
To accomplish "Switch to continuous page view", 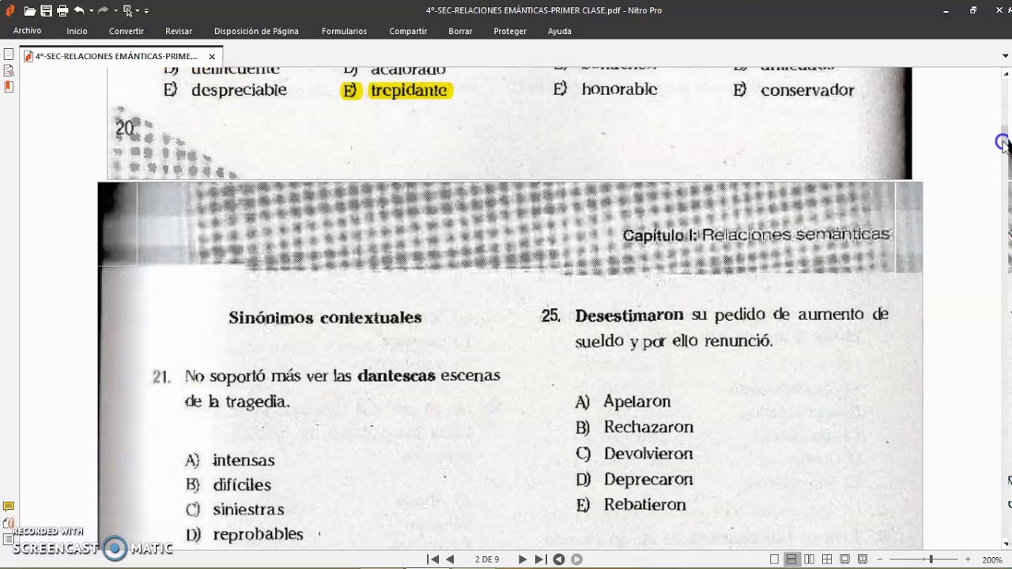I will (x=791, y=559).
